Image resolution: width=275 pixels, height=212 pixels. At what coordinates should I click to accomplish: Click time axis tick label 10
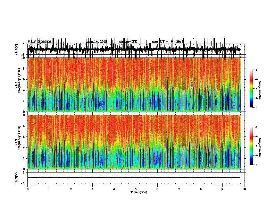[244, 189]
